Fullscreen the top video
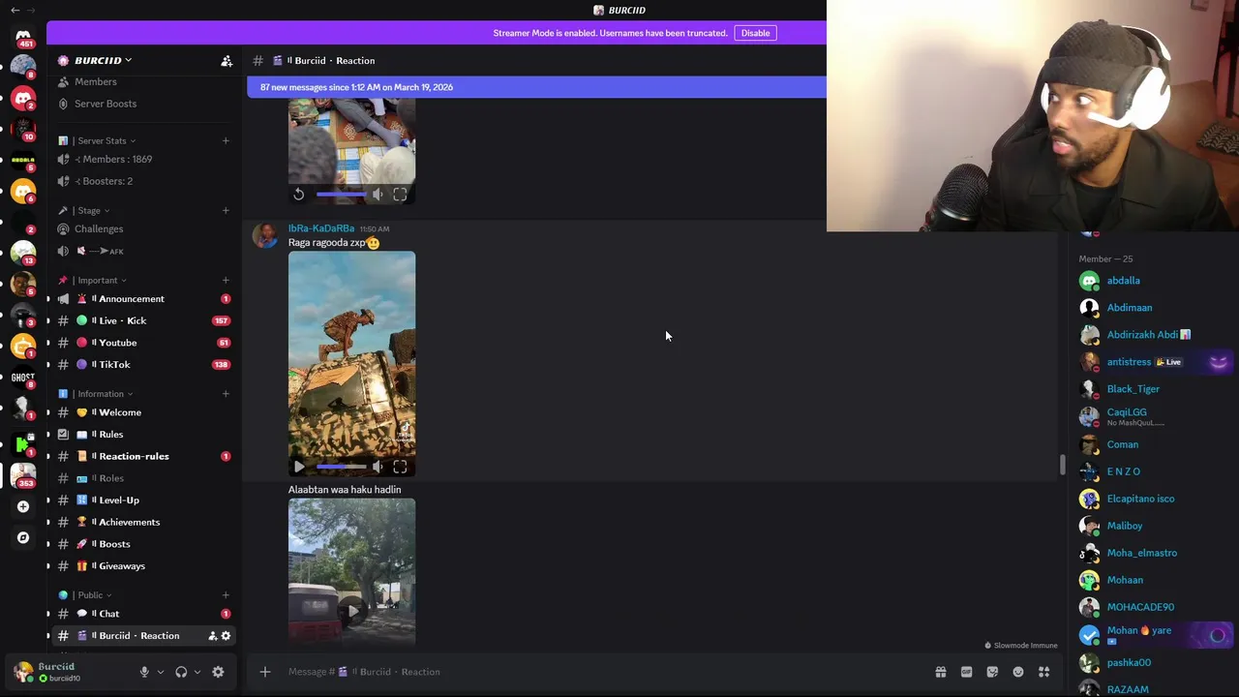Screen dimensions: 1239x697 tap(400, 195)
